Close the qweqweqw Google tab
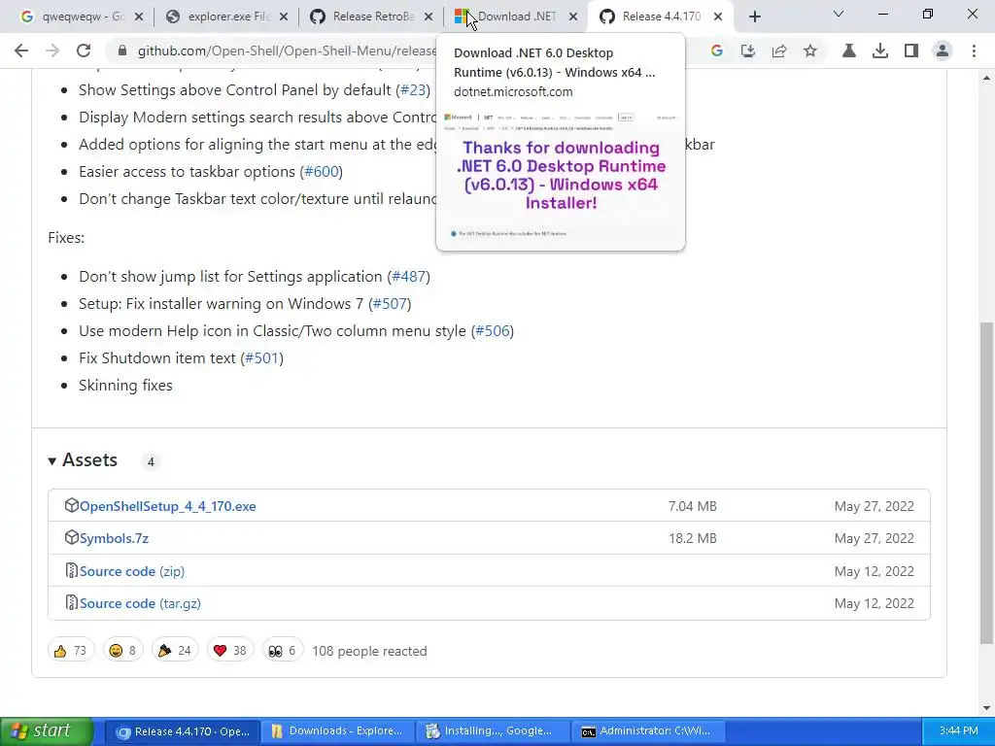The height and width of the screenshot is (746, 995). point(139,17)
